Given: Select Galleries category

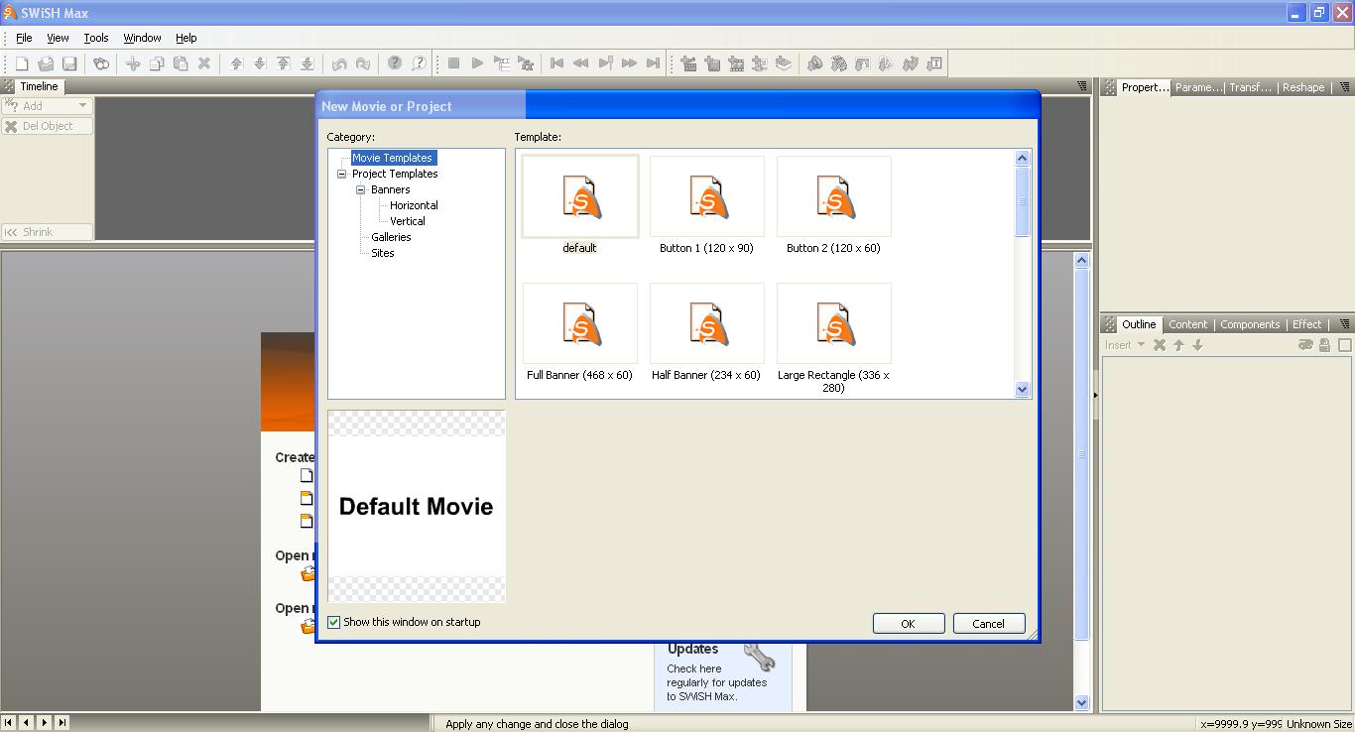Looking at the screenshot, I should click(x=391, y=237).
